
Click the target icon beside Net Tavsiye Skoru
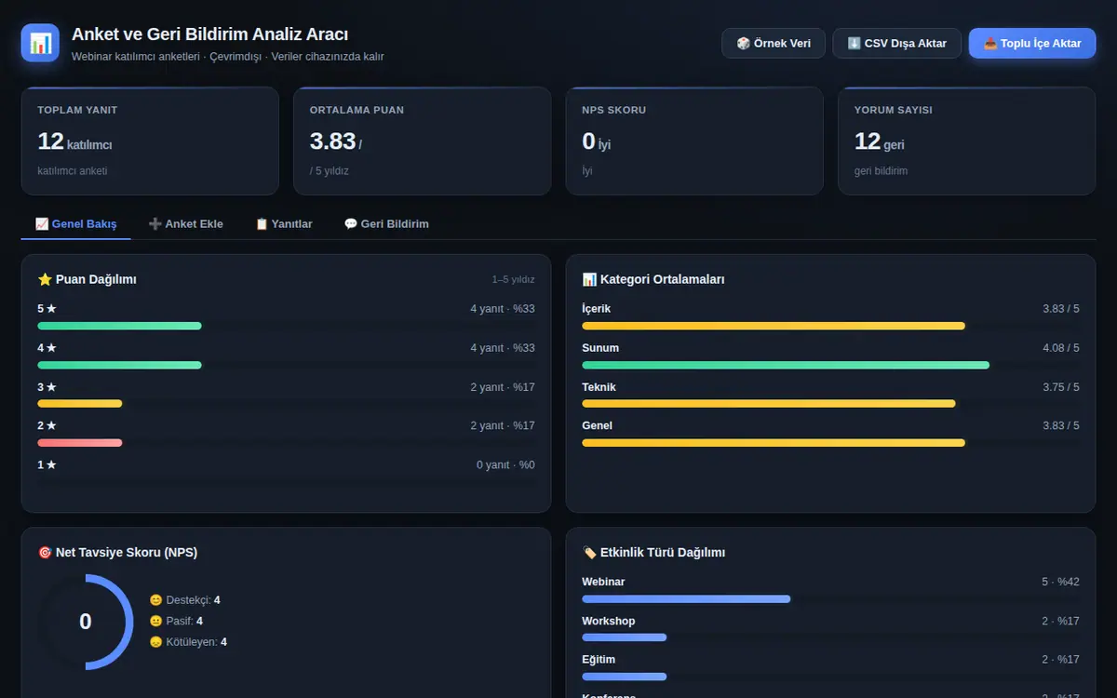(45, 552)
